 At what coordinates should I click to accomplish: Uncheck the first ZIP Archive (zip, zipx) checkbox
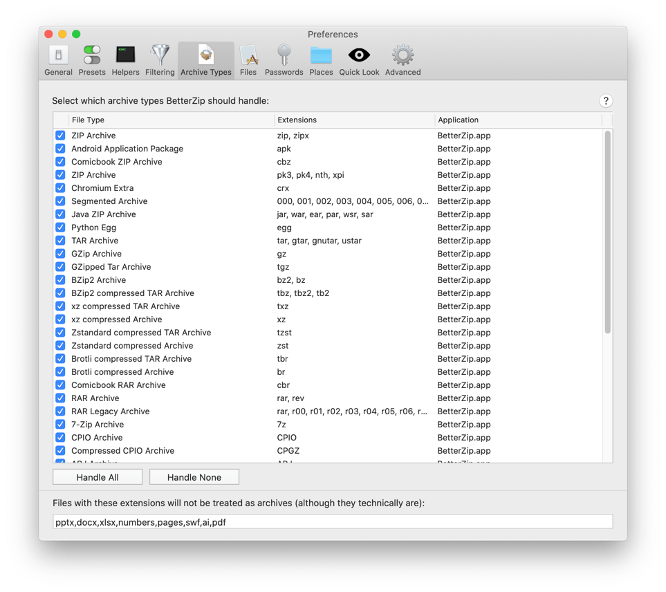coord(60,136)
